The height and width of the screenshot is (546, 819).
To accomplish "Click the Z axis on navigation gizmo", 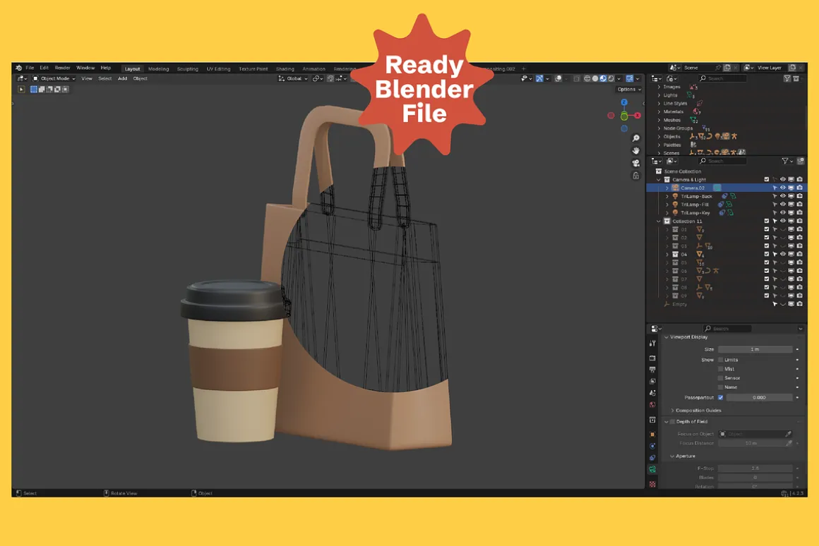I will [623, 103].
